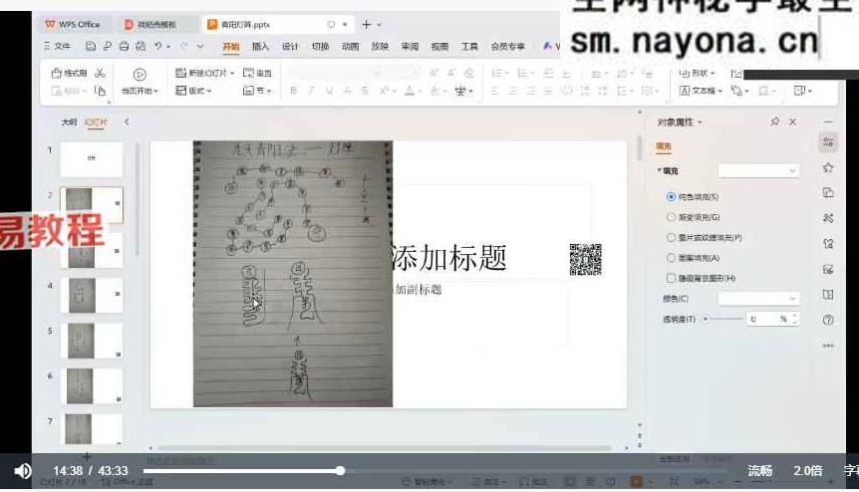Pin the Object Properties panel
The image size is (859, 492).
point(774,122)
